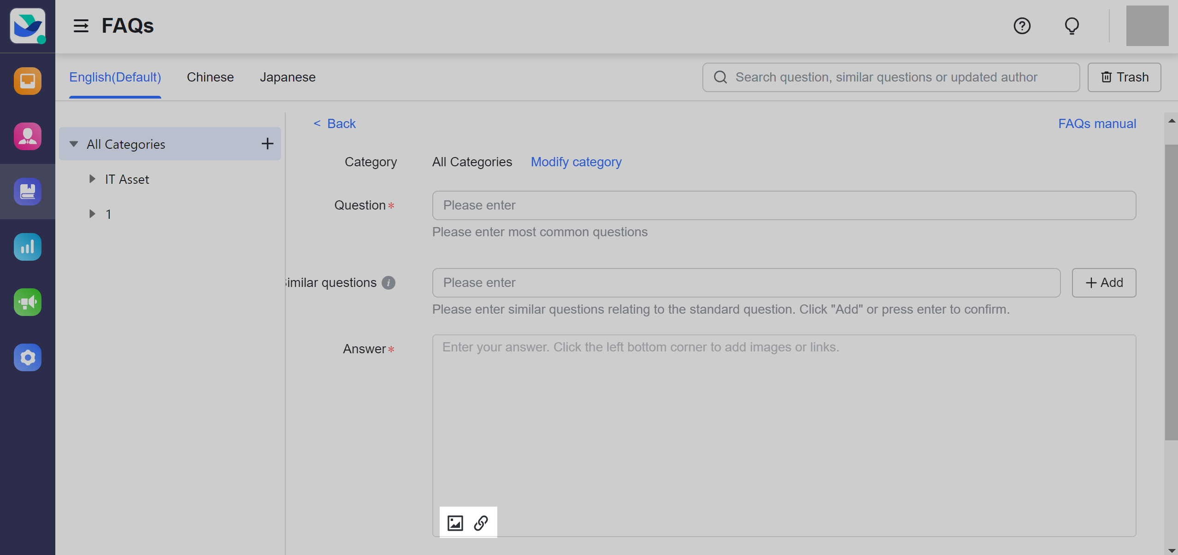Click the user avatar in header
This screenshot has width=1178, height=555.
click(x=1147, y=26)
